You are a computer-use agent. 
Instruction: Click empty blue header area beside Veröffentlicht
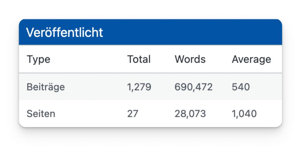point(191,32)
